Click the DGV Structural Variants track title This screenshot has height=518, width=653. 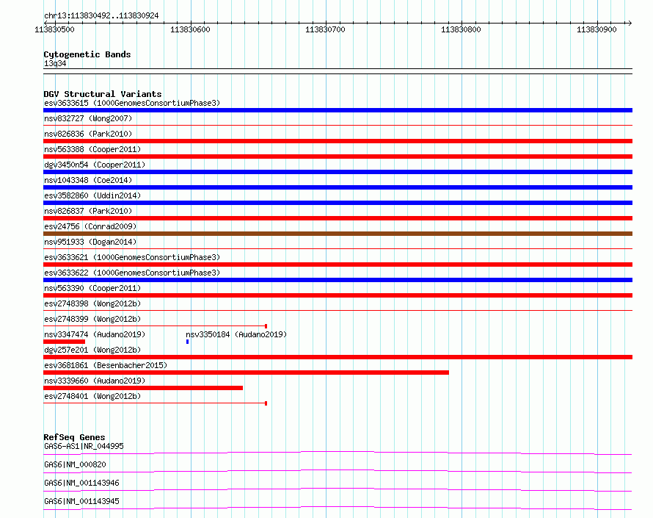point(103,94)
